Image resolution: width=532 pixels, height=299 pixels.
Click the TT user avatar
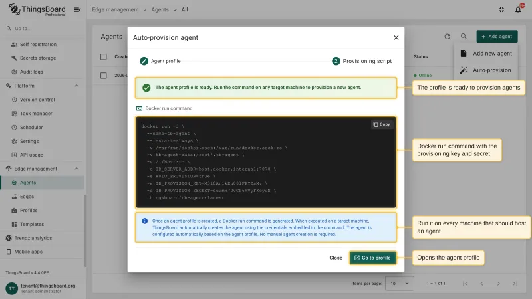click(11, 288)
